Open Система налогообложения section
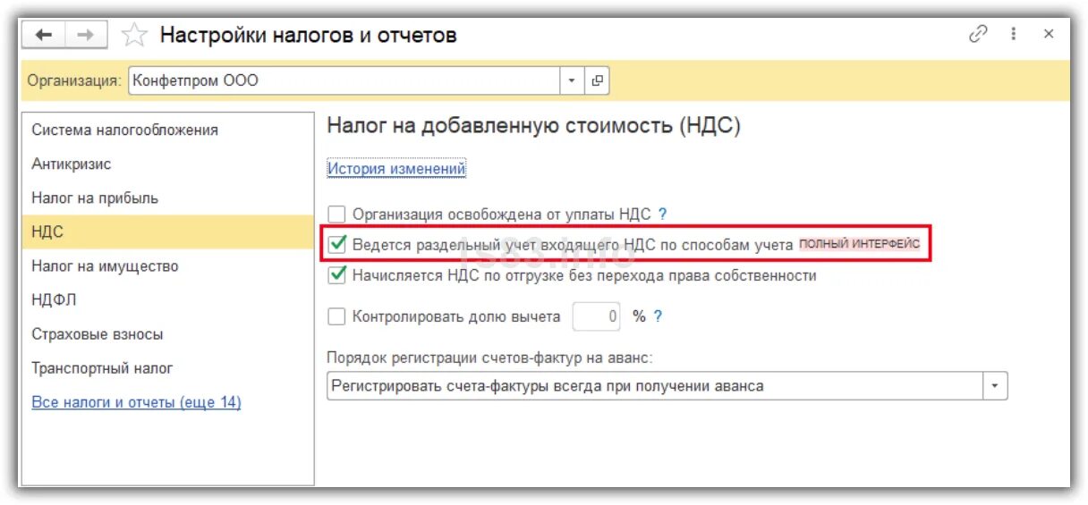 (167, 130)
